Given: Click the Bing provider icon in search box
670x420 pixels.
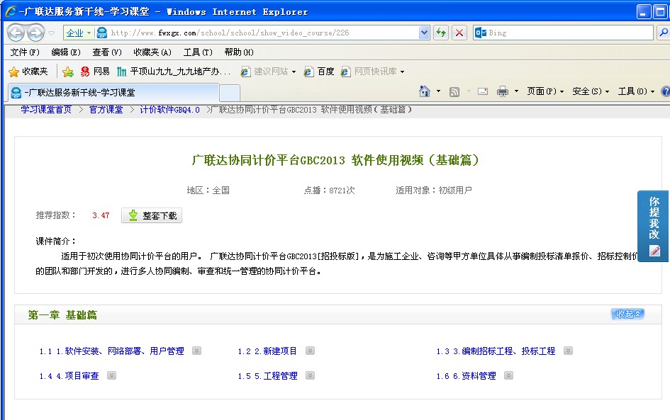Looking at the screenshot, I should [481, 33].
